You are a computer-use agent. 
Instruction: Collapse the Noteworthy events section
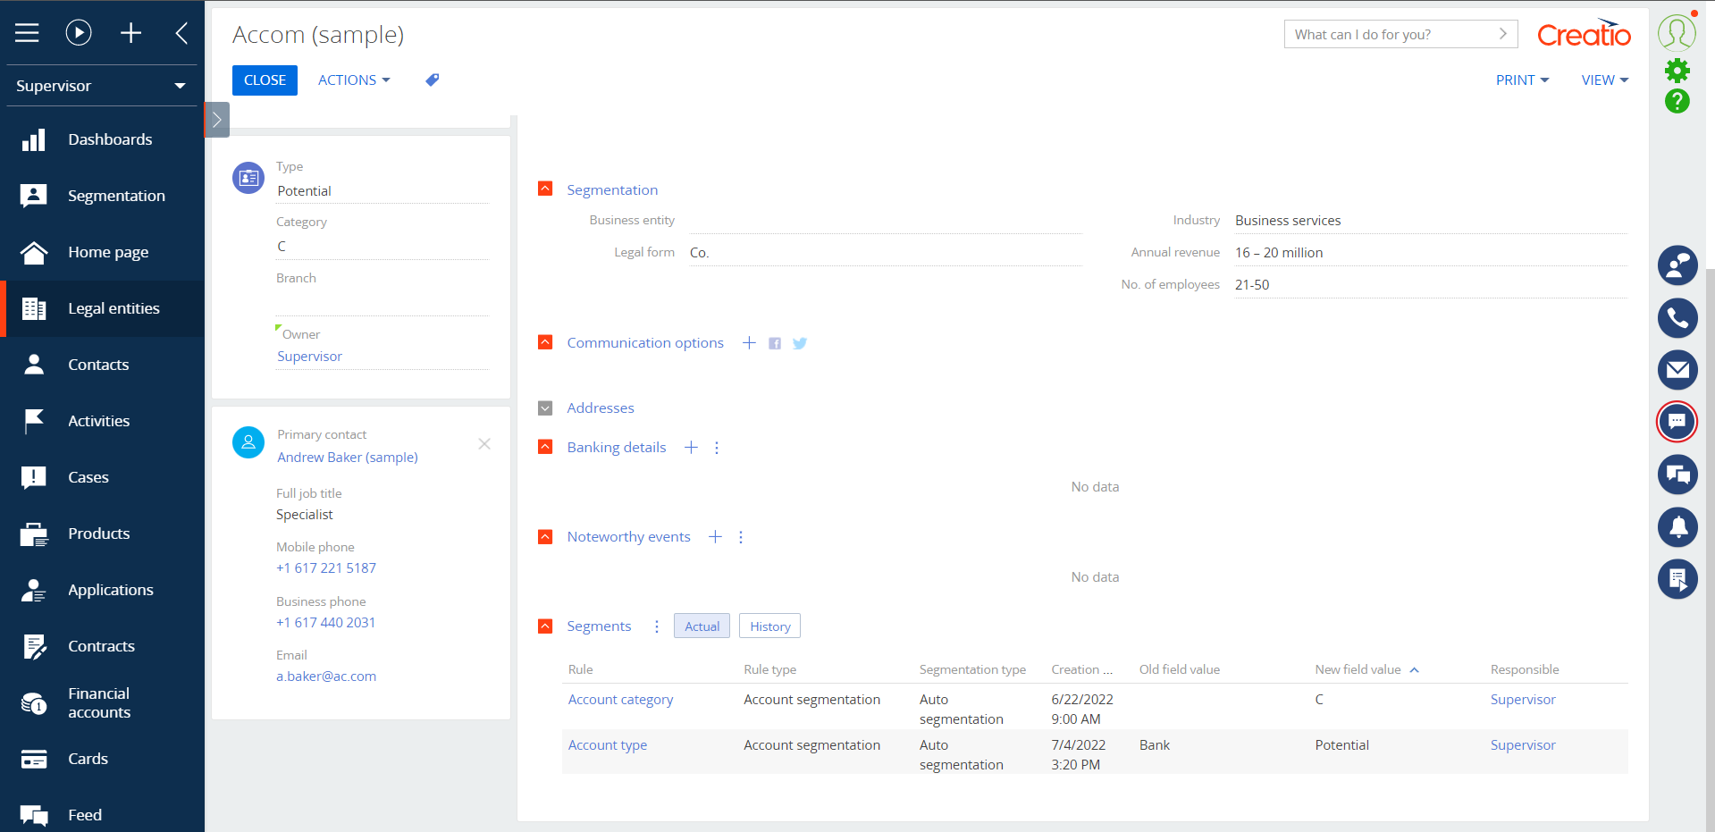coord(545,537)
